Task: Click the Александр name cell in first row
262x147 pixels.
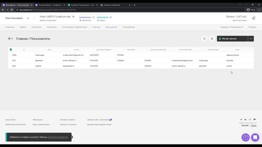Action: (40, 55)
